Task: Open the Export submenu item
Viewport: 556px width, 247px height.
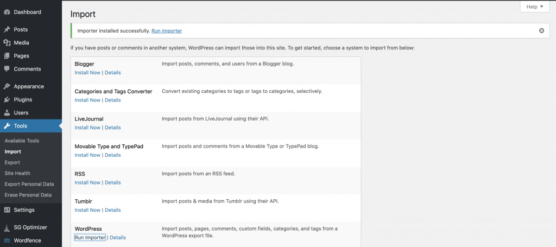Action: 12,162
